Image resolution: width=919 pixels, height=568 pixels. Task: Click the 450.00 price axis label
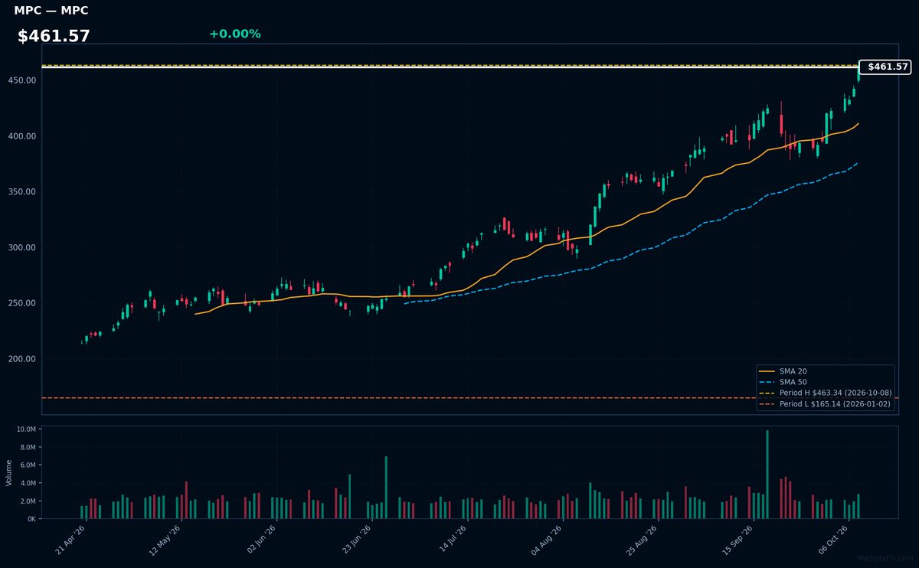click(22, 80)
